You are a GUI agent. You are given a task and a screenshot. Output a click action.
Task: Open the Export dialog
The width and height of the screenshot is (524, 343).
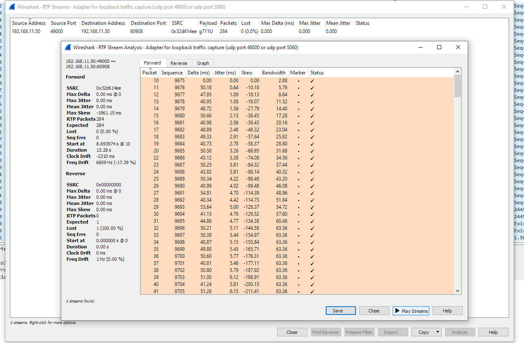(x=392, y=332)
